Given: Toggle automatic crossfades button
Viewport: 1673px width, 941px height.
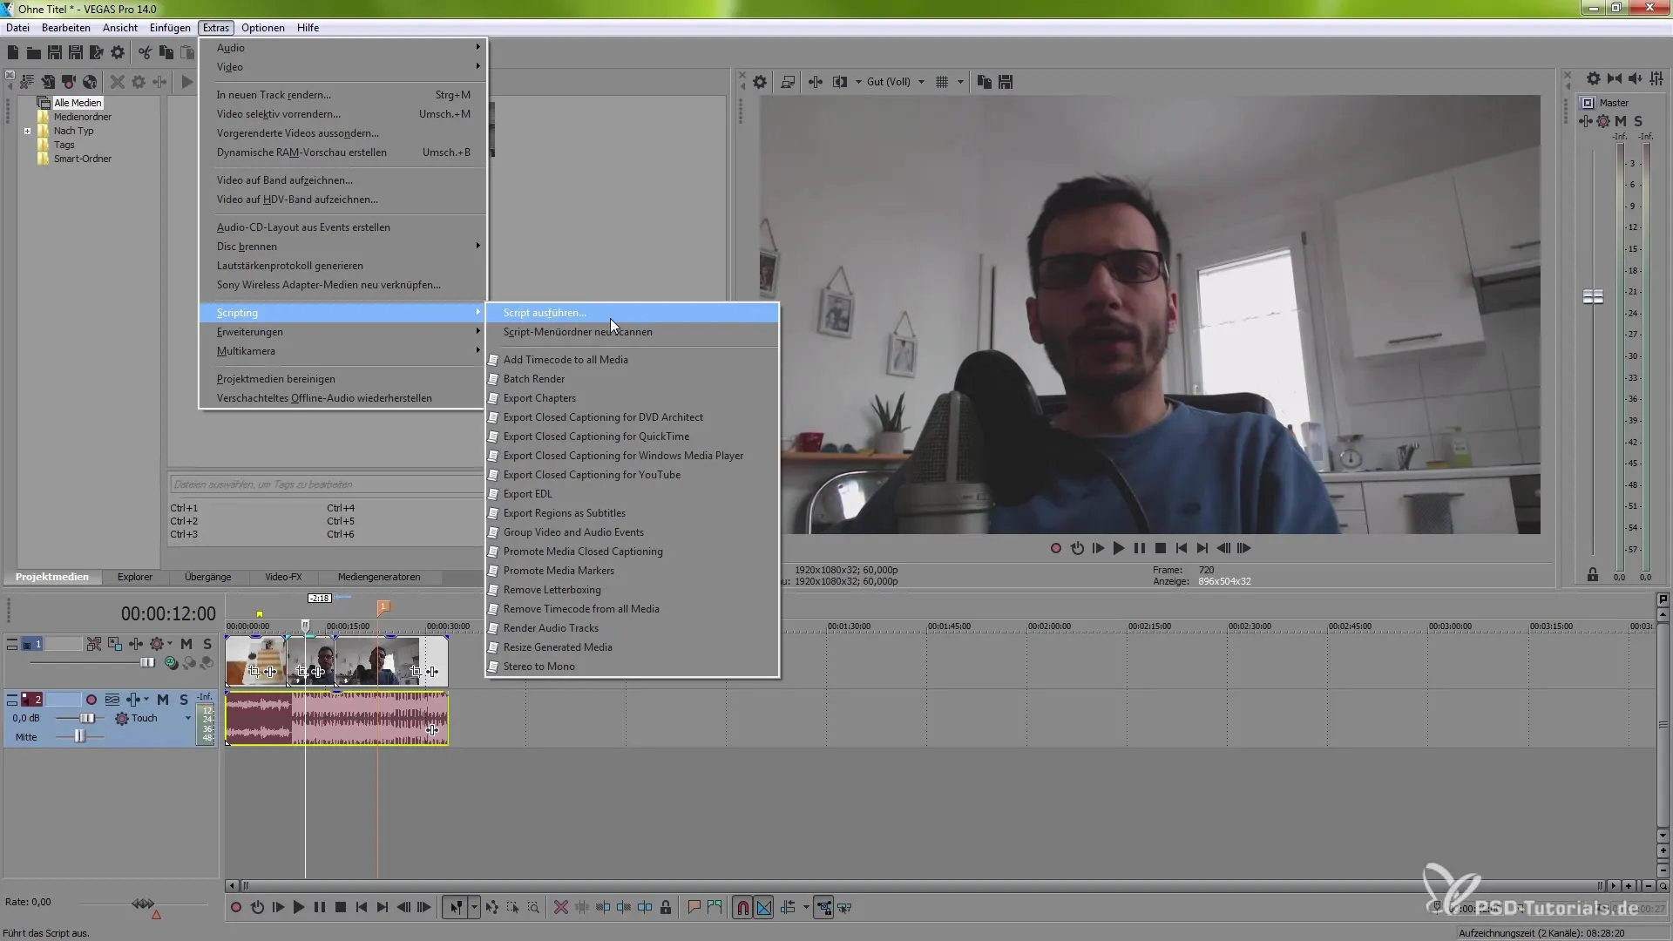Looking at the screenshot, I should pos(764,908).
